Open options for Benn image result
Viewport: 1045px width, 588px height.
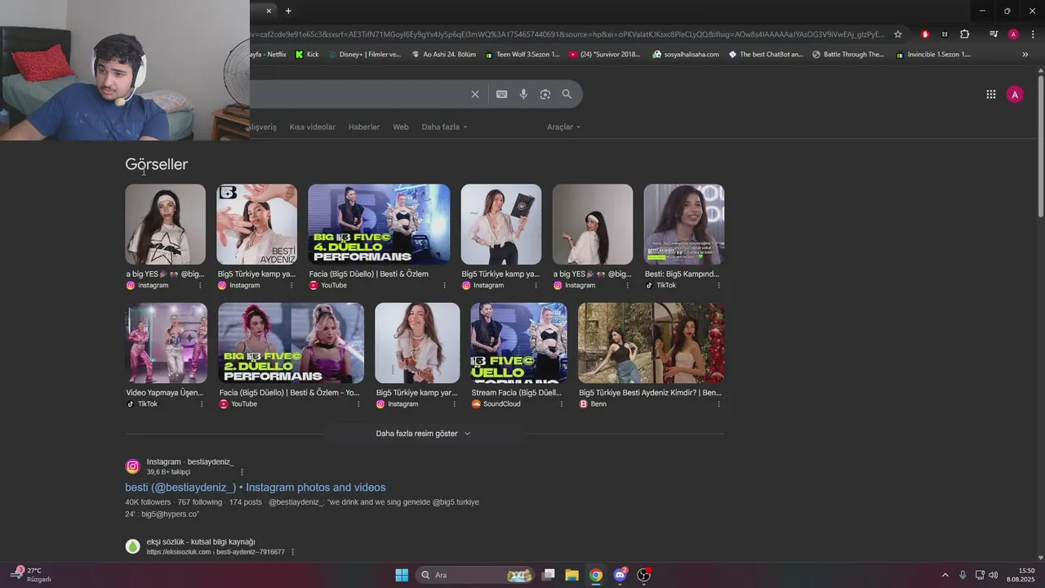tap(719, 404)
